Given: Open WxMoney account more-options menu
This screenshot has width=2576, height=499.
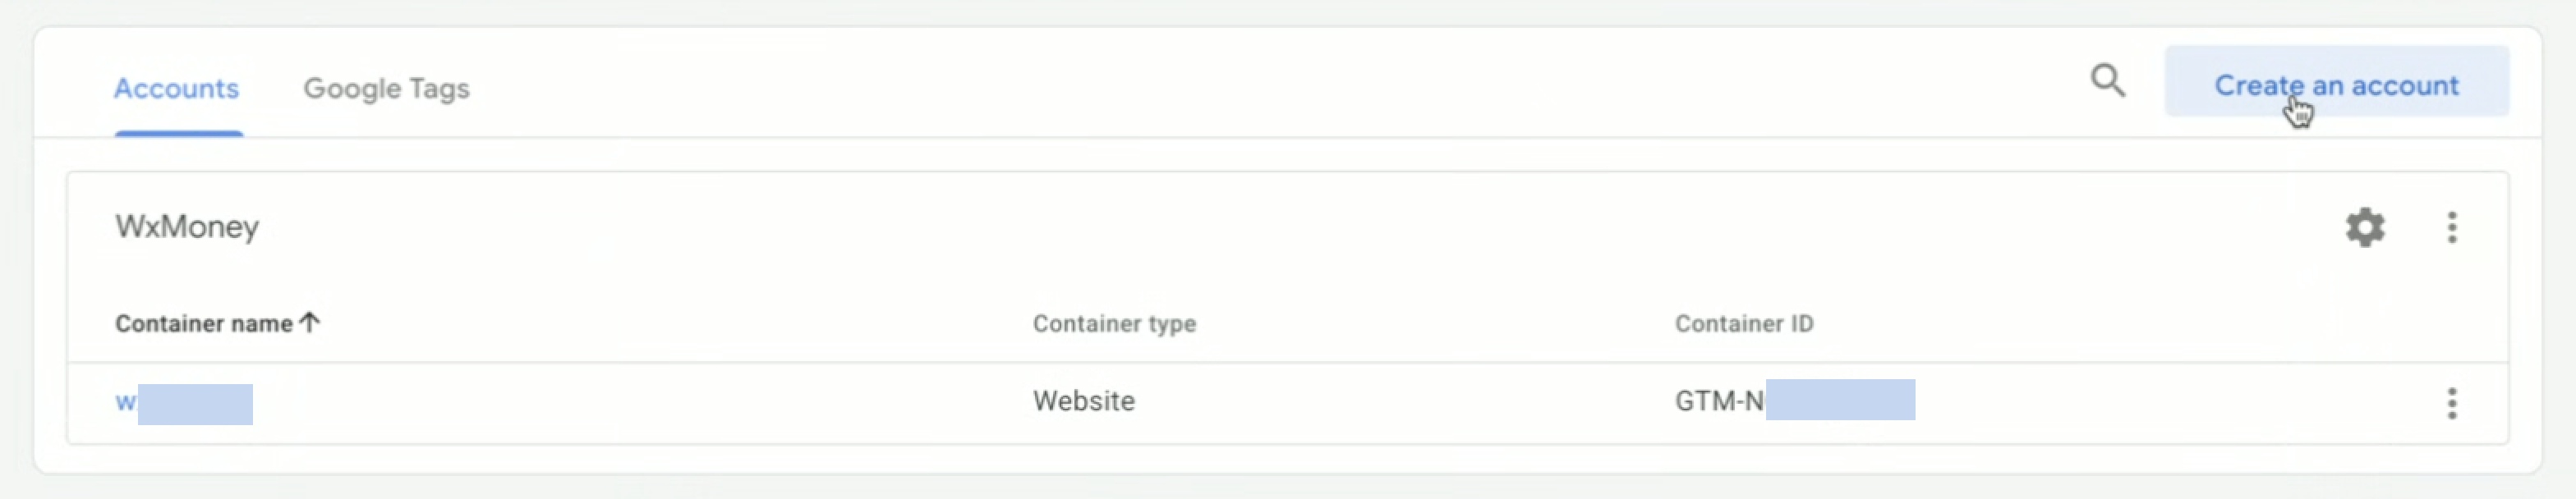Looking at the screenshot, I should (x=2451, y=228).
